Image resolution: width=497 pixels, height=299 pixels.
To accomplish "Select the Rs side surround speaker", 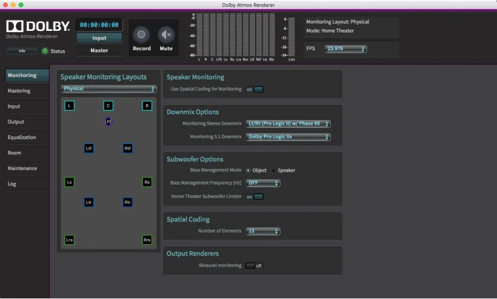I will pos(147,182).
